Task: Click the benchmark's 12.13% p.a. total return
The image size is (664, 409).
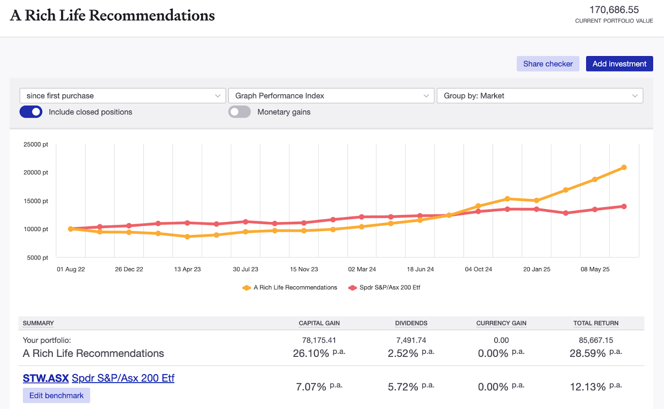Action: (596, 386)
